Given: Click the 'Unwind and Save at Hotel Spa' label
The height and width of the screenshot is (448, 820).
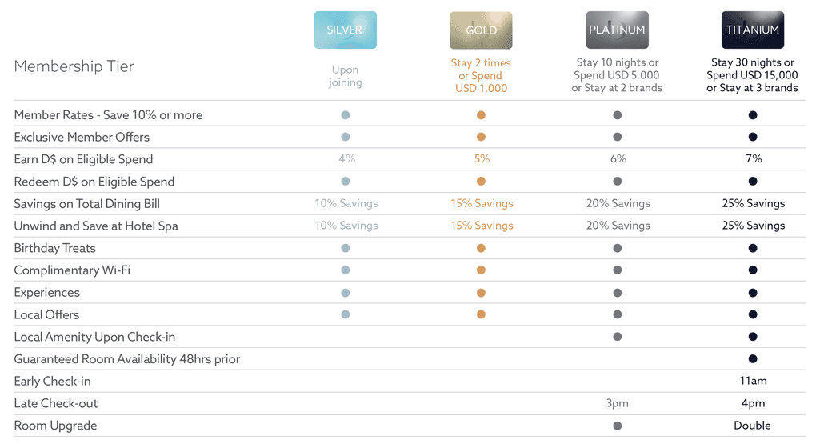Looking at the screenshot, I should click(x=96, y=226).
